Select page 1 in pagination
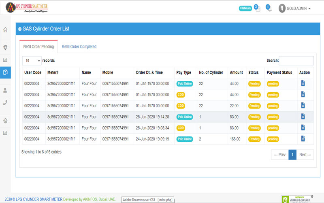 click(x=292, y=155)
